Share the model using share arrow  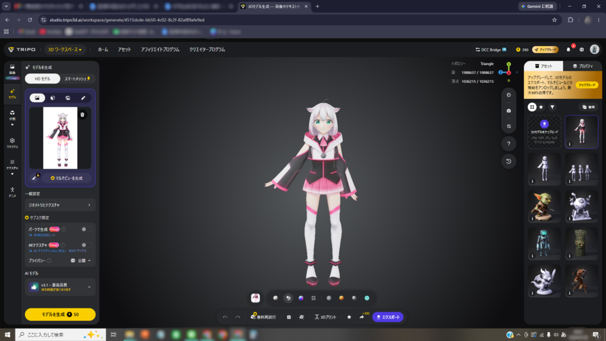362,317
